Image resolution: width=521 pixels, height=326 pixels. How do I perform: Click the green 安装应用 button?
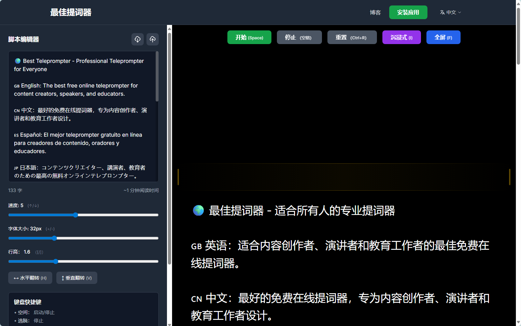pos(408,12)
